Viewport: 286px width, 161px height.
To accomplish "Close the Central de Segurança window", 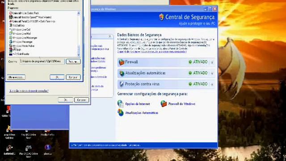I will point(215,9).
